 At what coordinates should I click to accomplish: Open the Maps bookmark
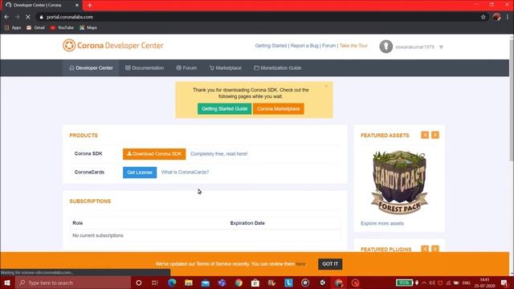coord(88,28)
